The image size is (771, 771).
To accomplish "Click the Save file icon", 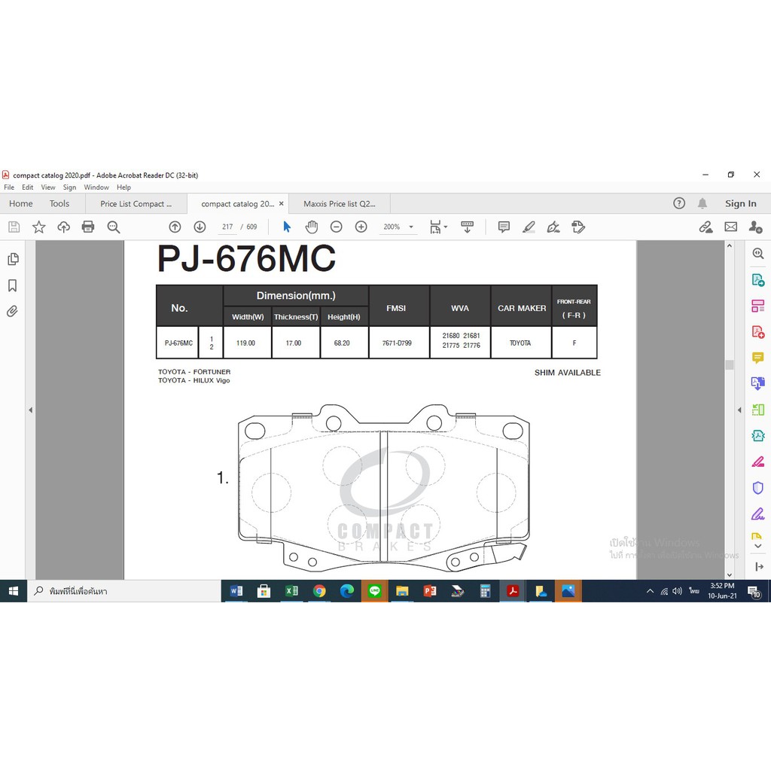I will 14,227.
